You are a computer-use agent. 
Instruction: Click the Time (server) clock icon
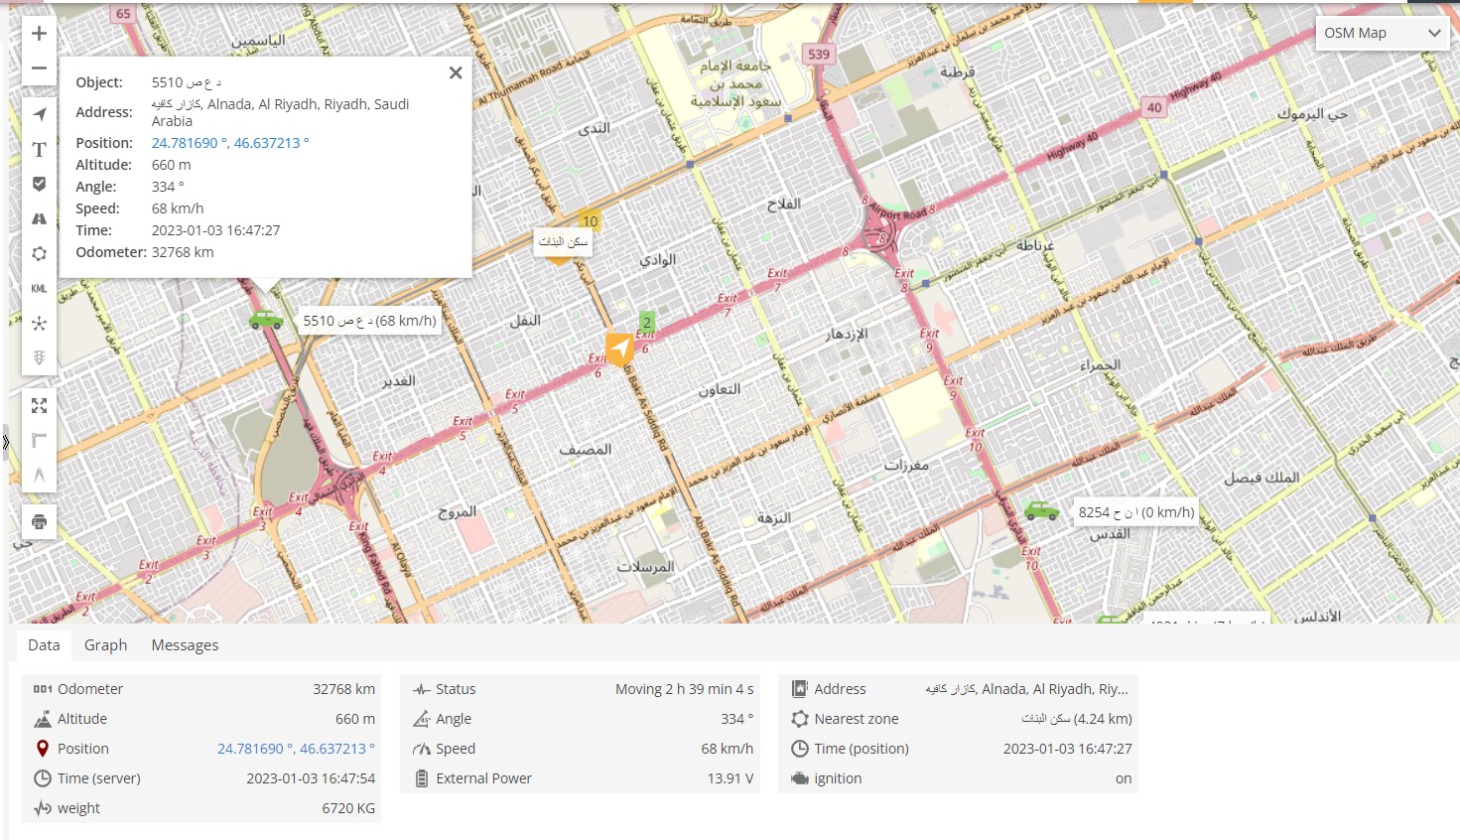(x=43, y=778)
